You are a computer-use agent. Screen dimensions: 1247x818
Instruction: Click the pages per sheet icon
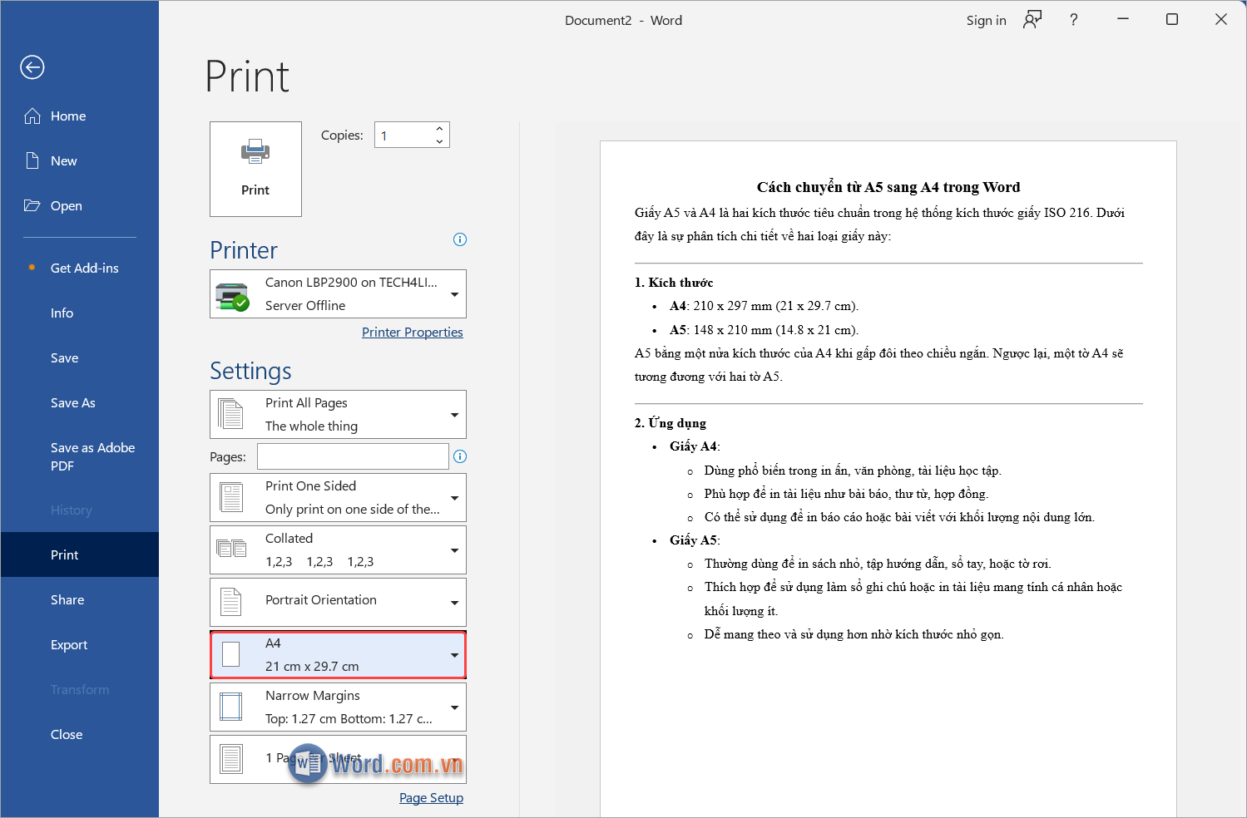coord(231,759)
